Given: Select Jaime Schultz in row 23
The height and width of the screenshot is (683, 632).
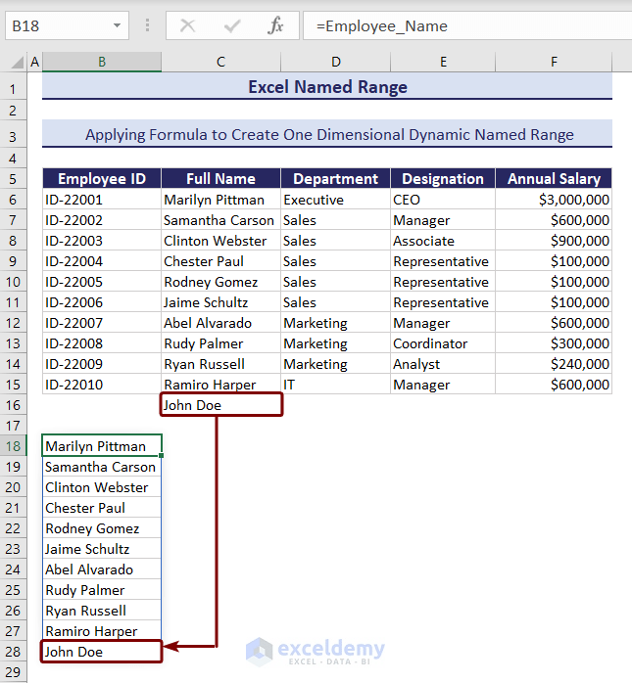Looking at the screenshot, I should point(102,549).
